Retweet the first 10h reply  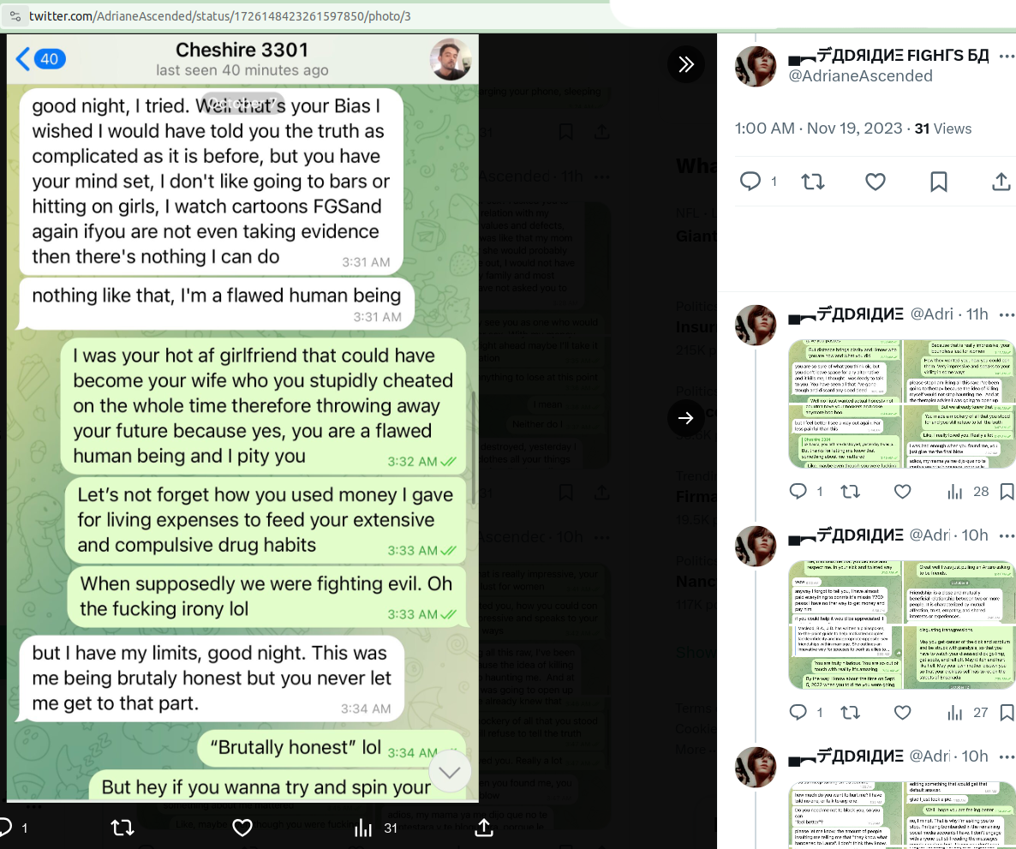click(850, 713)
